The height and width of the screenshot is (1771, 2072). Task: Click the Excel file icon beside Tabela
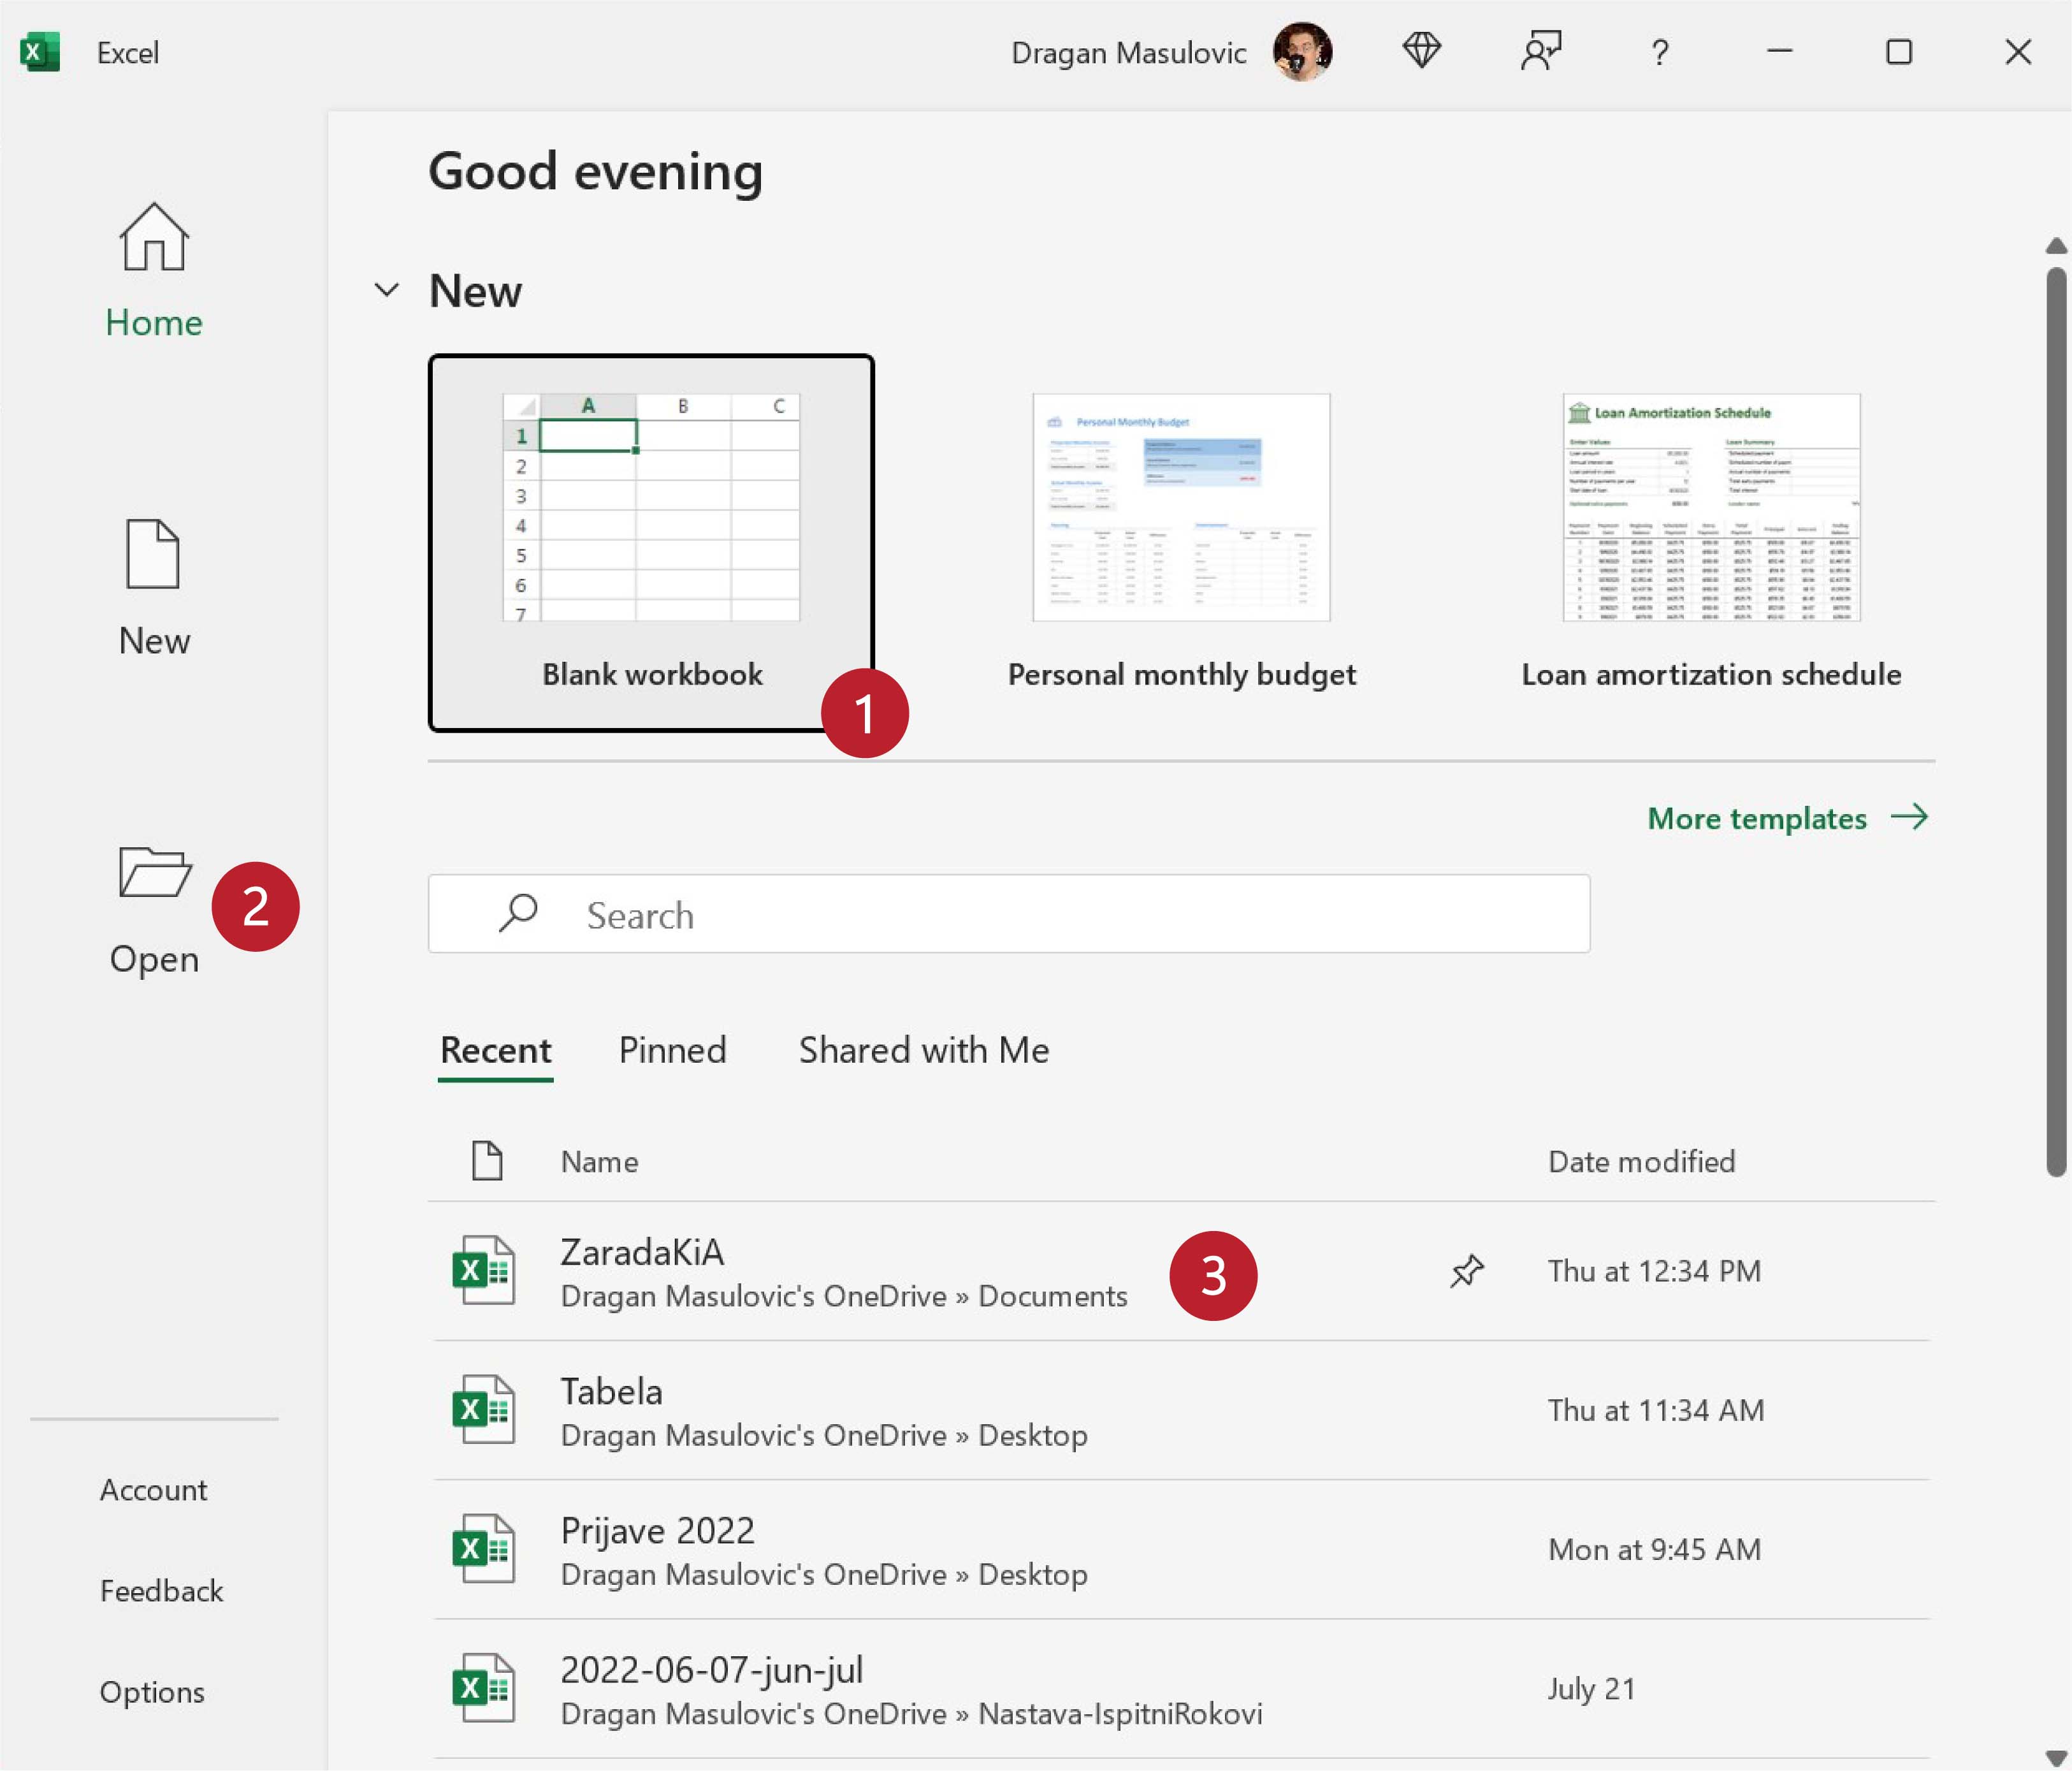pyautogui.click(x=484, y=1410)
